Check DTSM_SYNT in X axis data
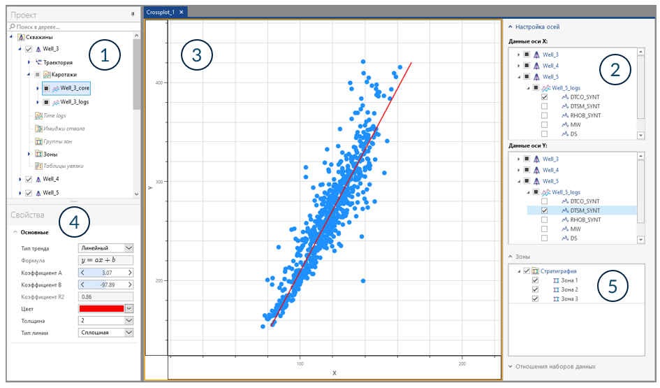 [x=544, y=106]
